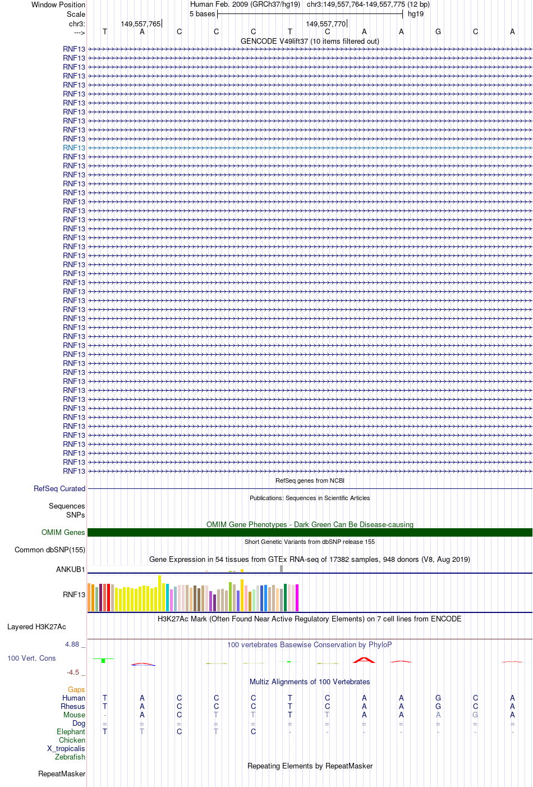The width and height of the screenshot is (533, 787).
Task: Click the 'Human' alignment row label
Action: click(x=73, y=698)
